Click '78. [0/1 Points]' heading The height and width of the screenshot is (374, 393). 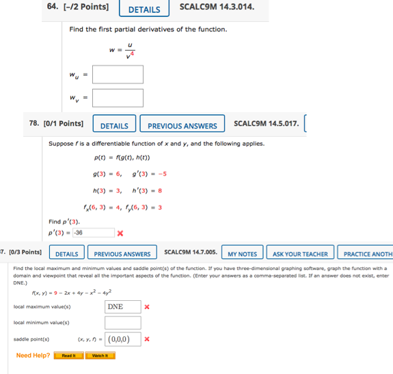pyautogui.click(x=56, y=124)
